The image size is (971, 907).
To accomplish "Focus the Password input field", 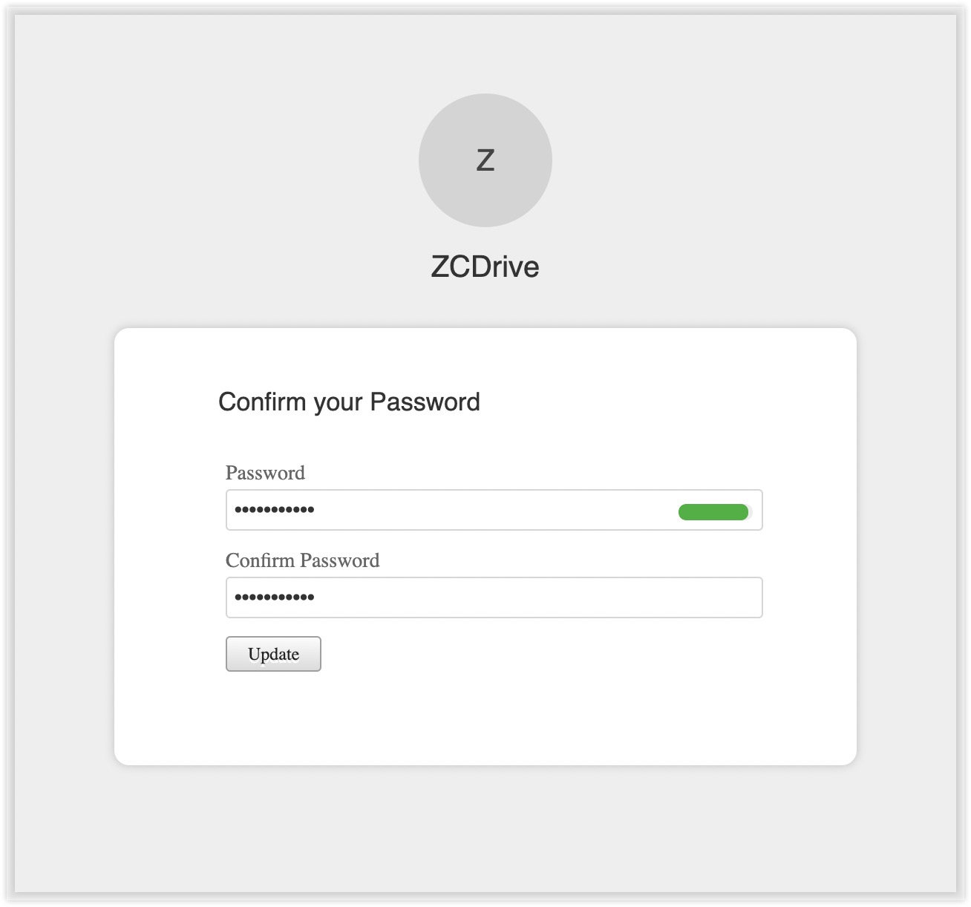I will pos(445,510).
